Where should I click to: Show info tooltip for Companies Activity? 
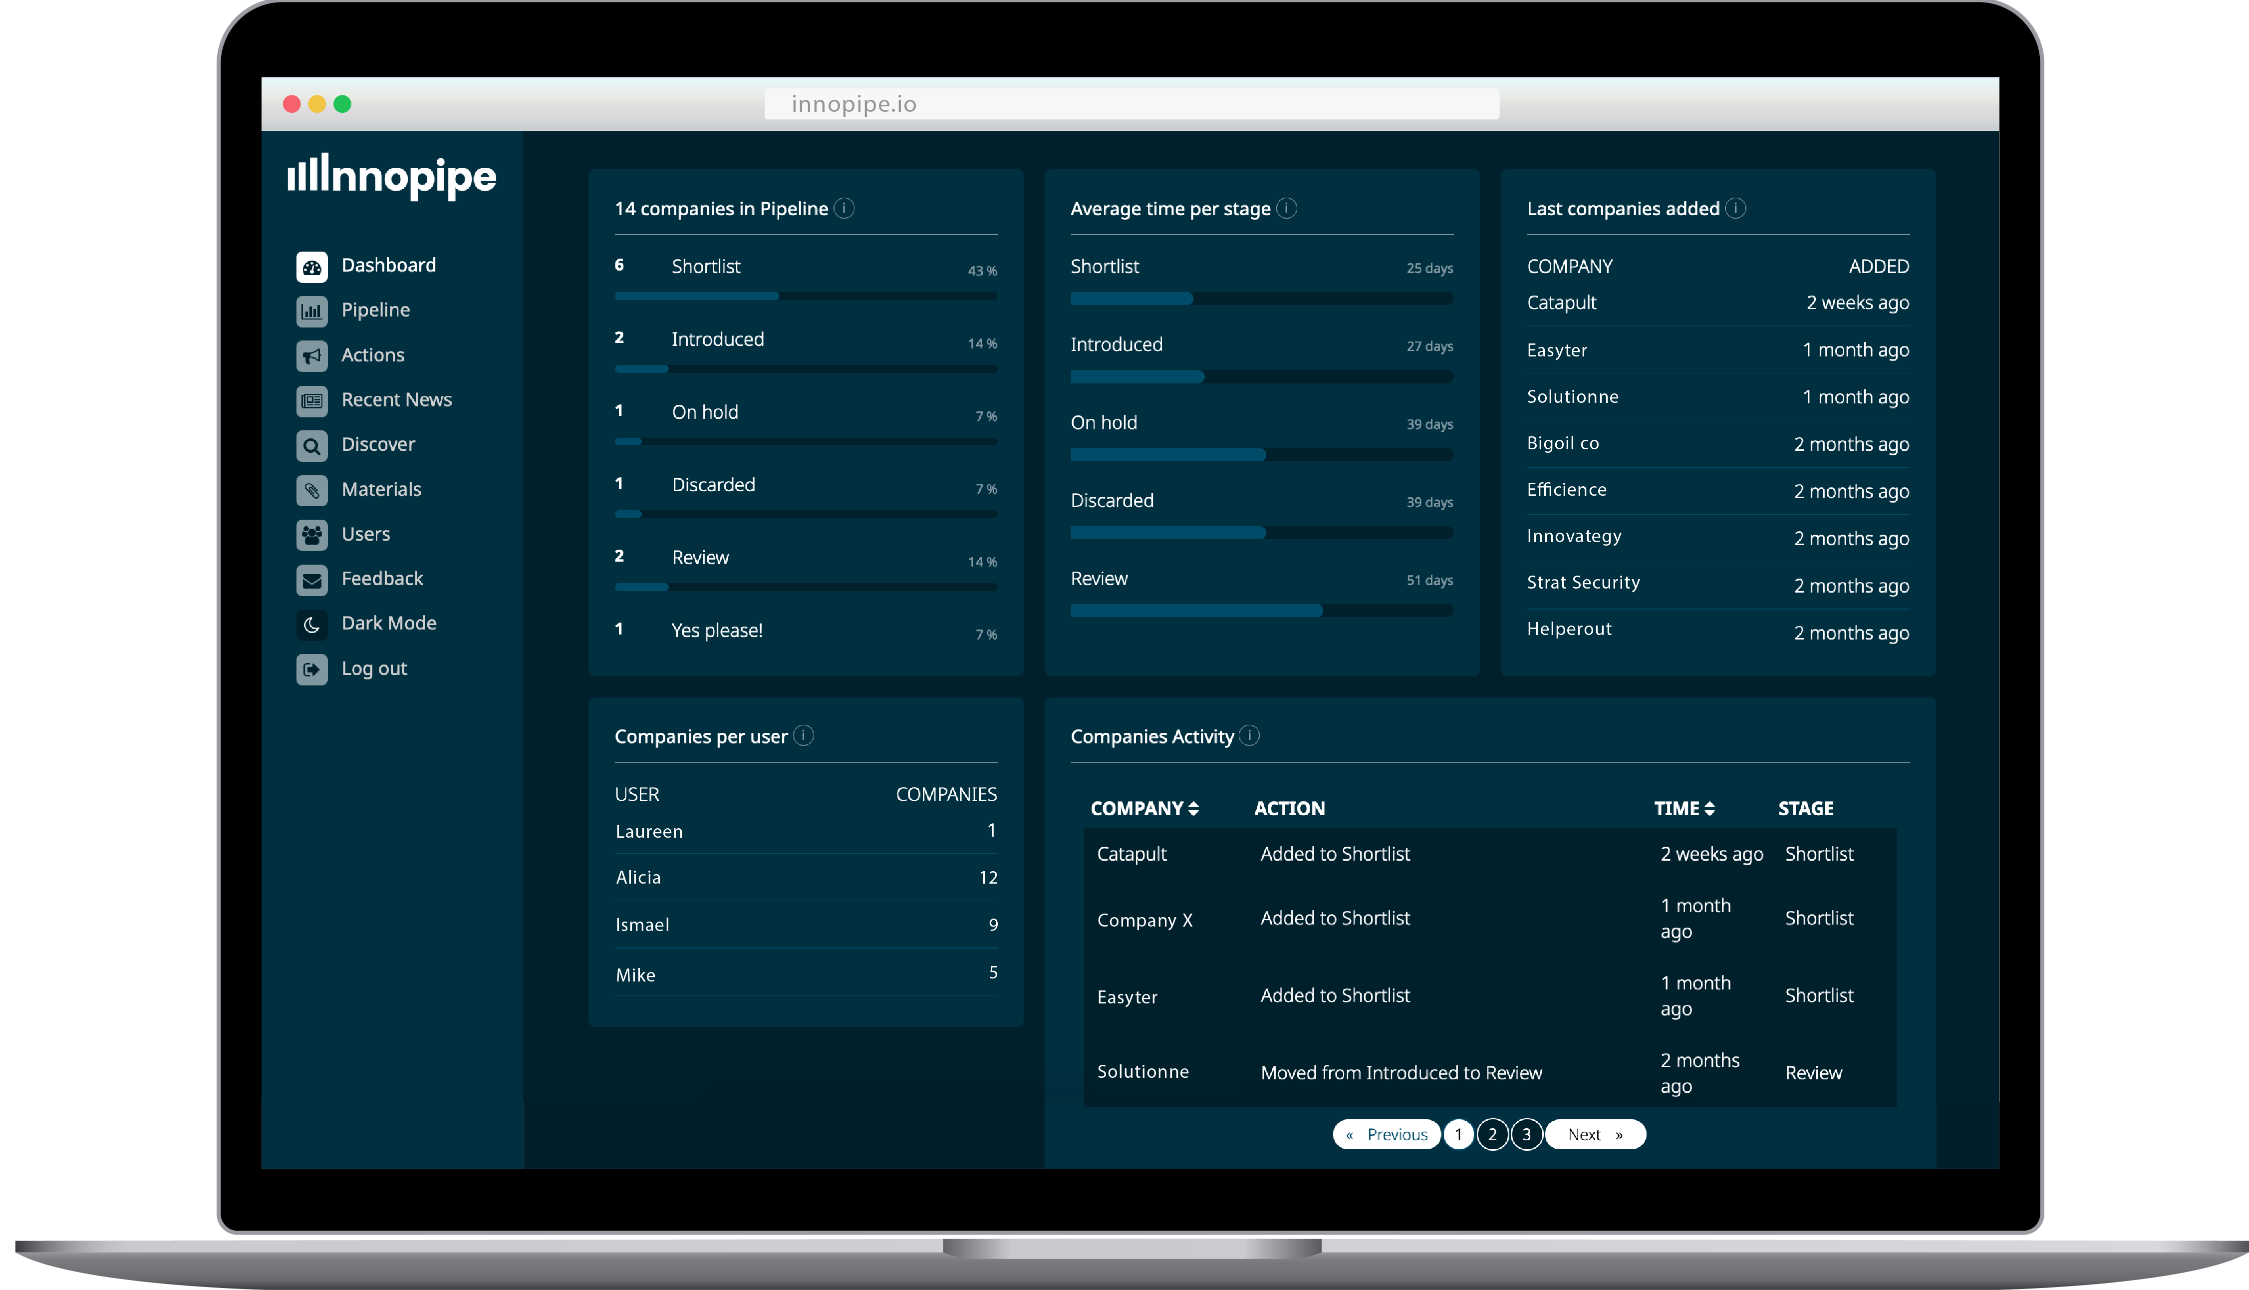pyautogui.click(x=1249, y=735)
